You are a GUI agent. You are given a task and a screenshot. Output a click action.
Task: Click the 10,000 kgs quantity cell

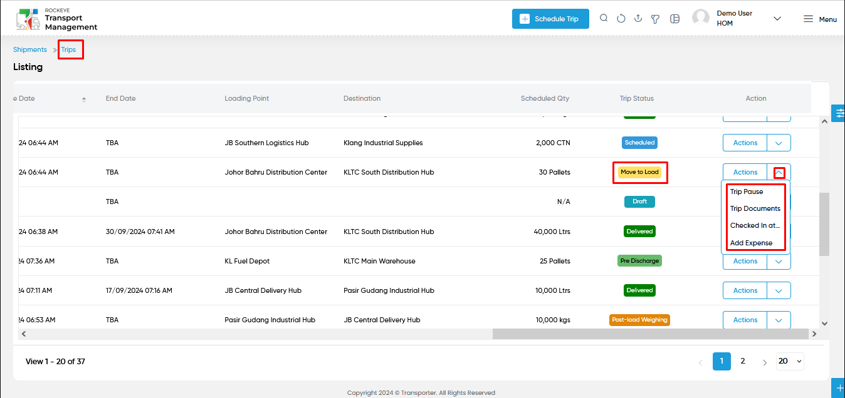pyautogui.click(x=553, y=320)
